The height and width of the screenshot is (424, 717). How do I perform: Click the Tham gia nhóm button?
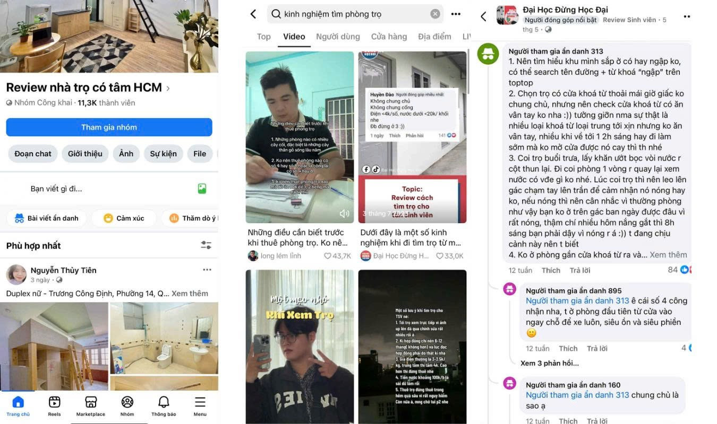[109, 127]
